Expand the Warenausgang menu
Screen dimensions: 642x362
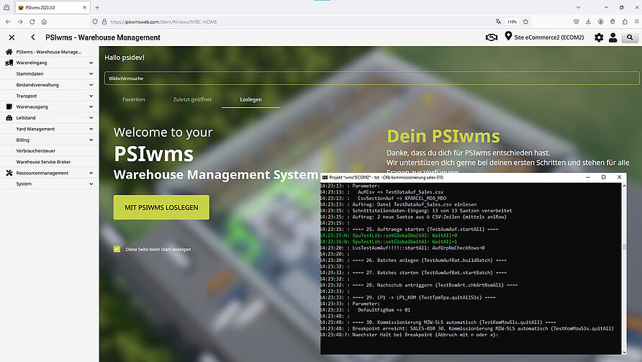(x=91, y=107)
